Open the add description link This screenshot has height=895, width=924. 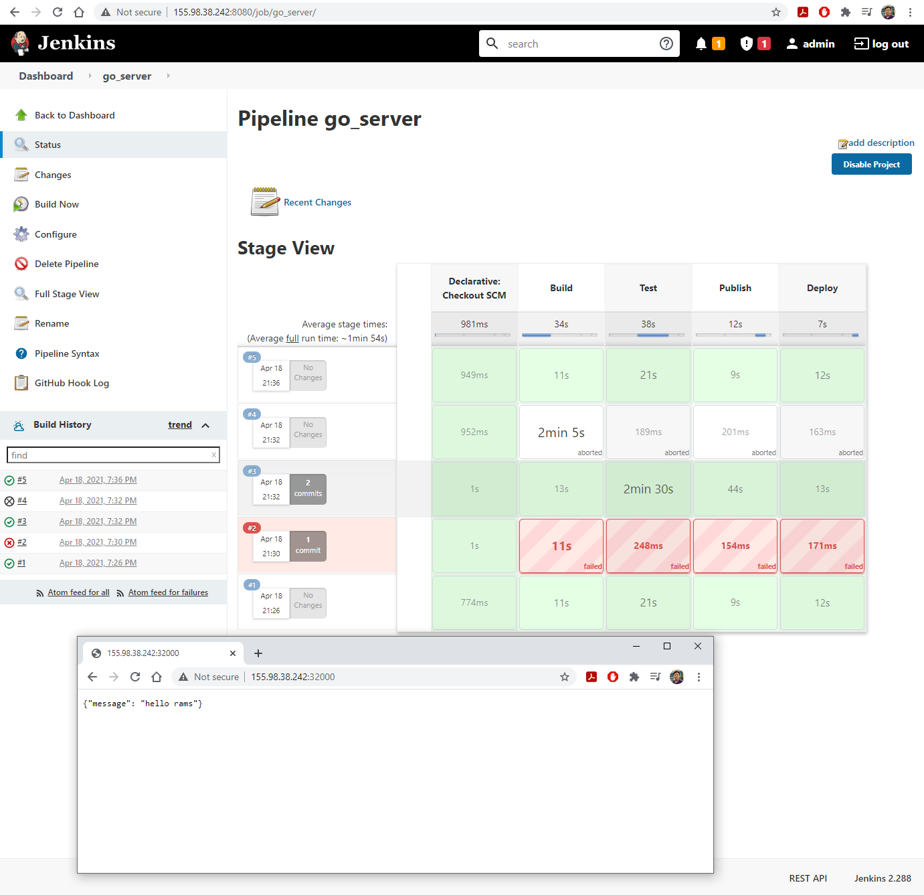(881, 143)
